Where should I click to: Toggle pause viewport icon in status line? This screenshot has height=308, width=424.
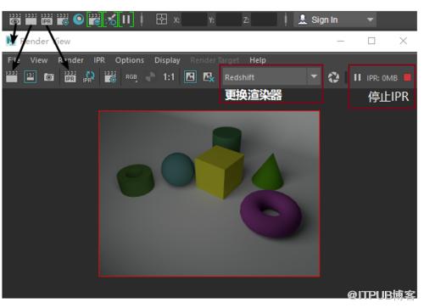(126, 20)
